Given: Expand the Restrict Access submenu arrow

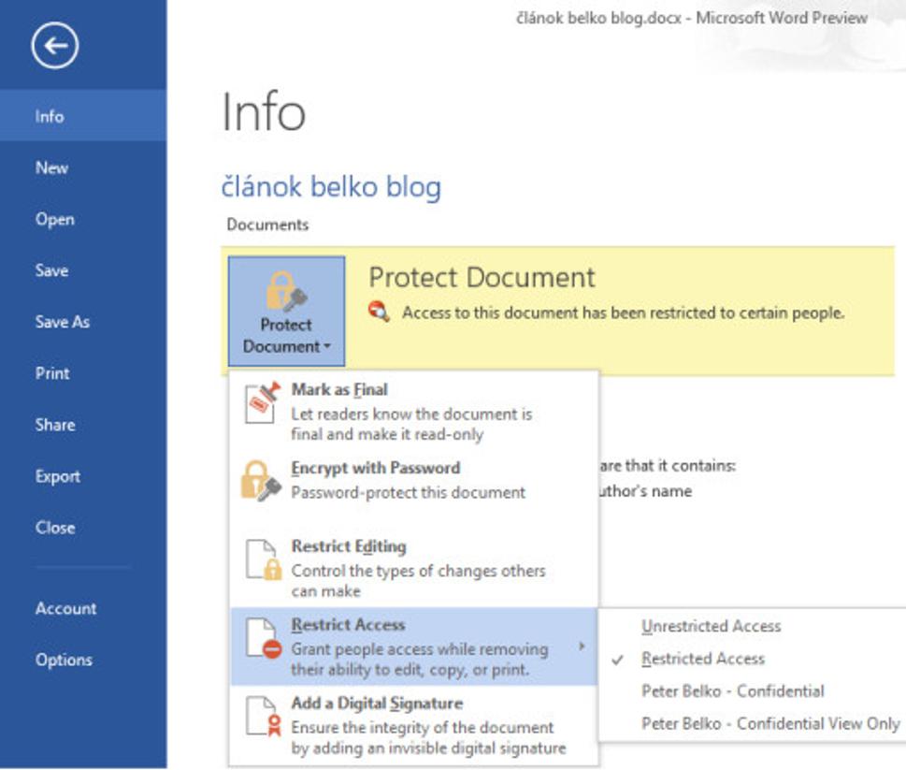Looking at the screenshot, I should point(582,647).
